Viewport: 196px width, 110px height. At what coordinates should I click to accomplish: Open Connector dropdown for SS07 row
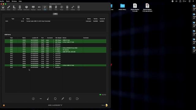tap(50, 65)
